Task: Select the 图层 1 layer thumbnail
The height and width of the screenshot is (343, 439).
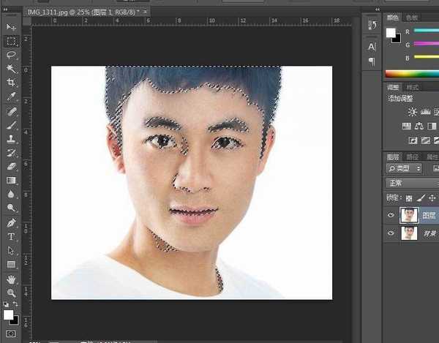Action: pyautogui.click(x=409, y=215)
